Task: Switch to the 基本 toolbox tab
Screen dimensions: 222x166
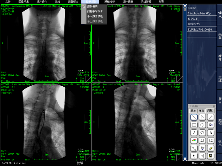Action: pyautogui.click(x=193, y=111)
